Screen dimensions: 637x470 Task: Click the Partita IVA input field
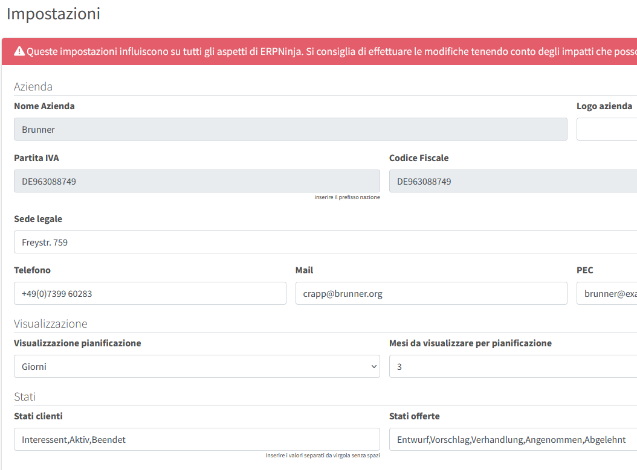(197, 181)
